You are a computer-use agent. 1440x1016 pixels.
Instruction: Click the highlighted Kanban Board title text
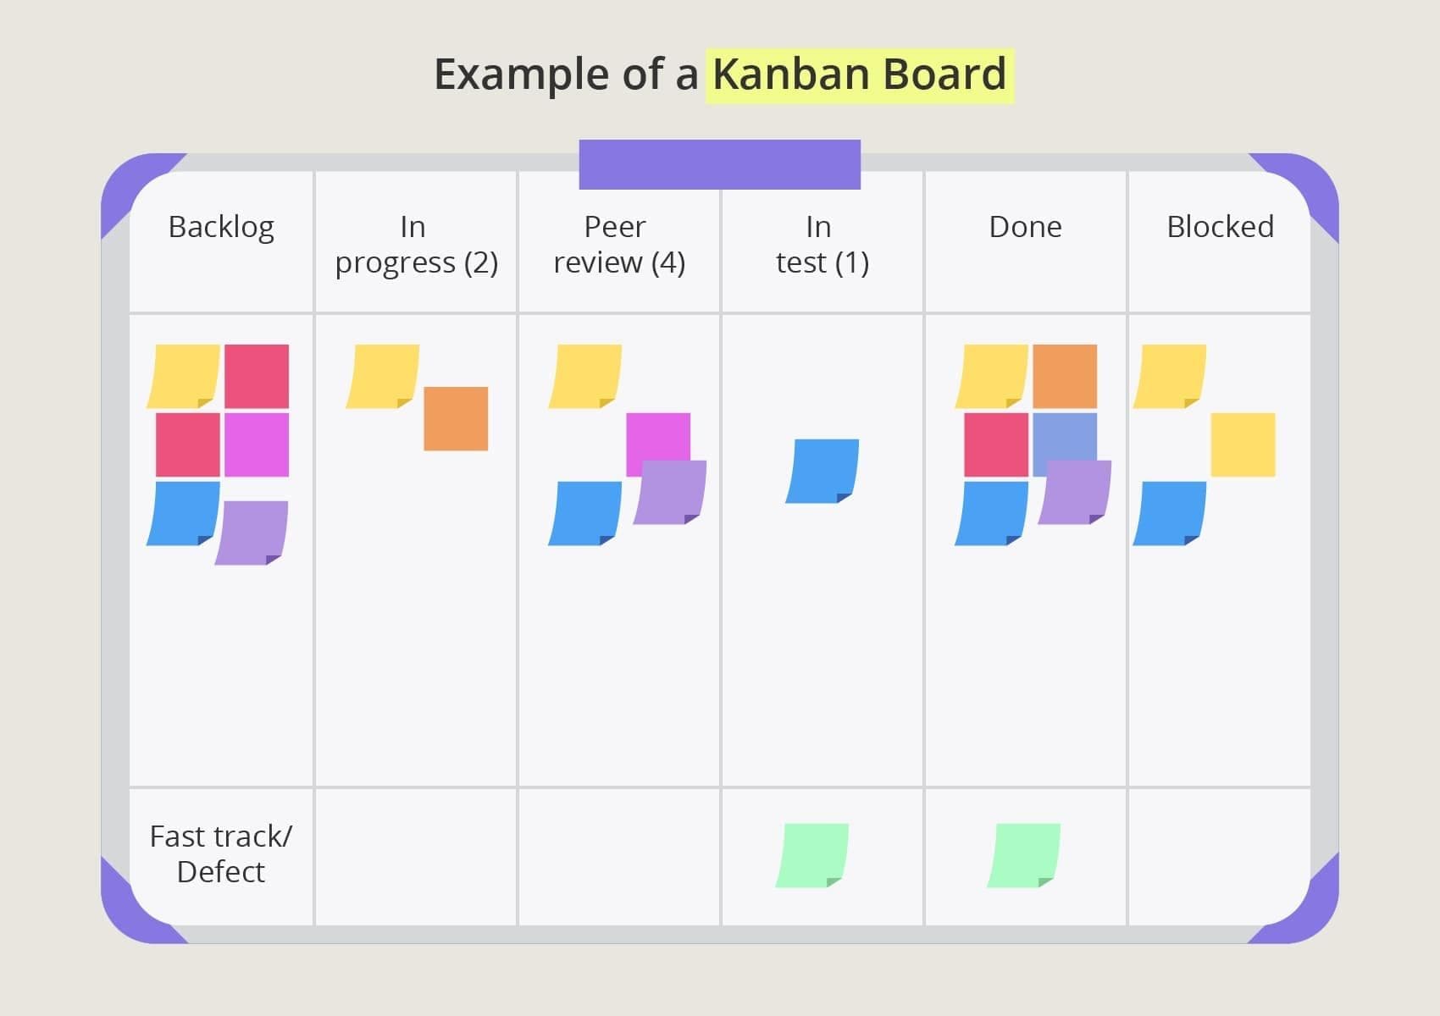point(860,75)
